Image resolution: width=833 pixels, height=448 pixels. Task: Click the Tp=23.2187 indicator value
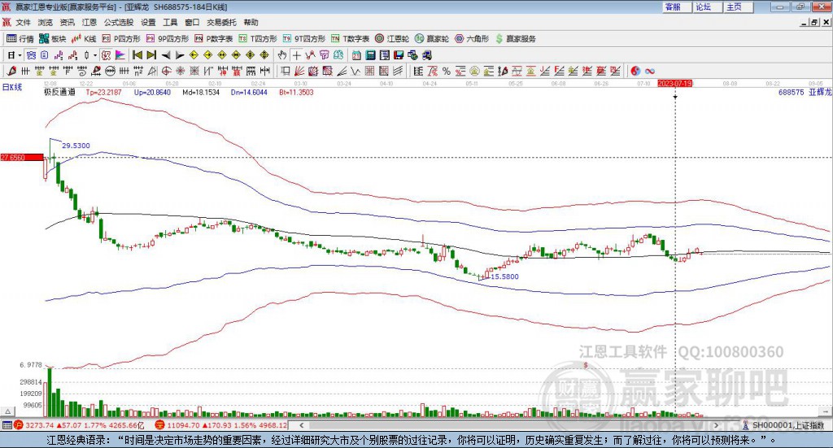click(x=103, y=92)
